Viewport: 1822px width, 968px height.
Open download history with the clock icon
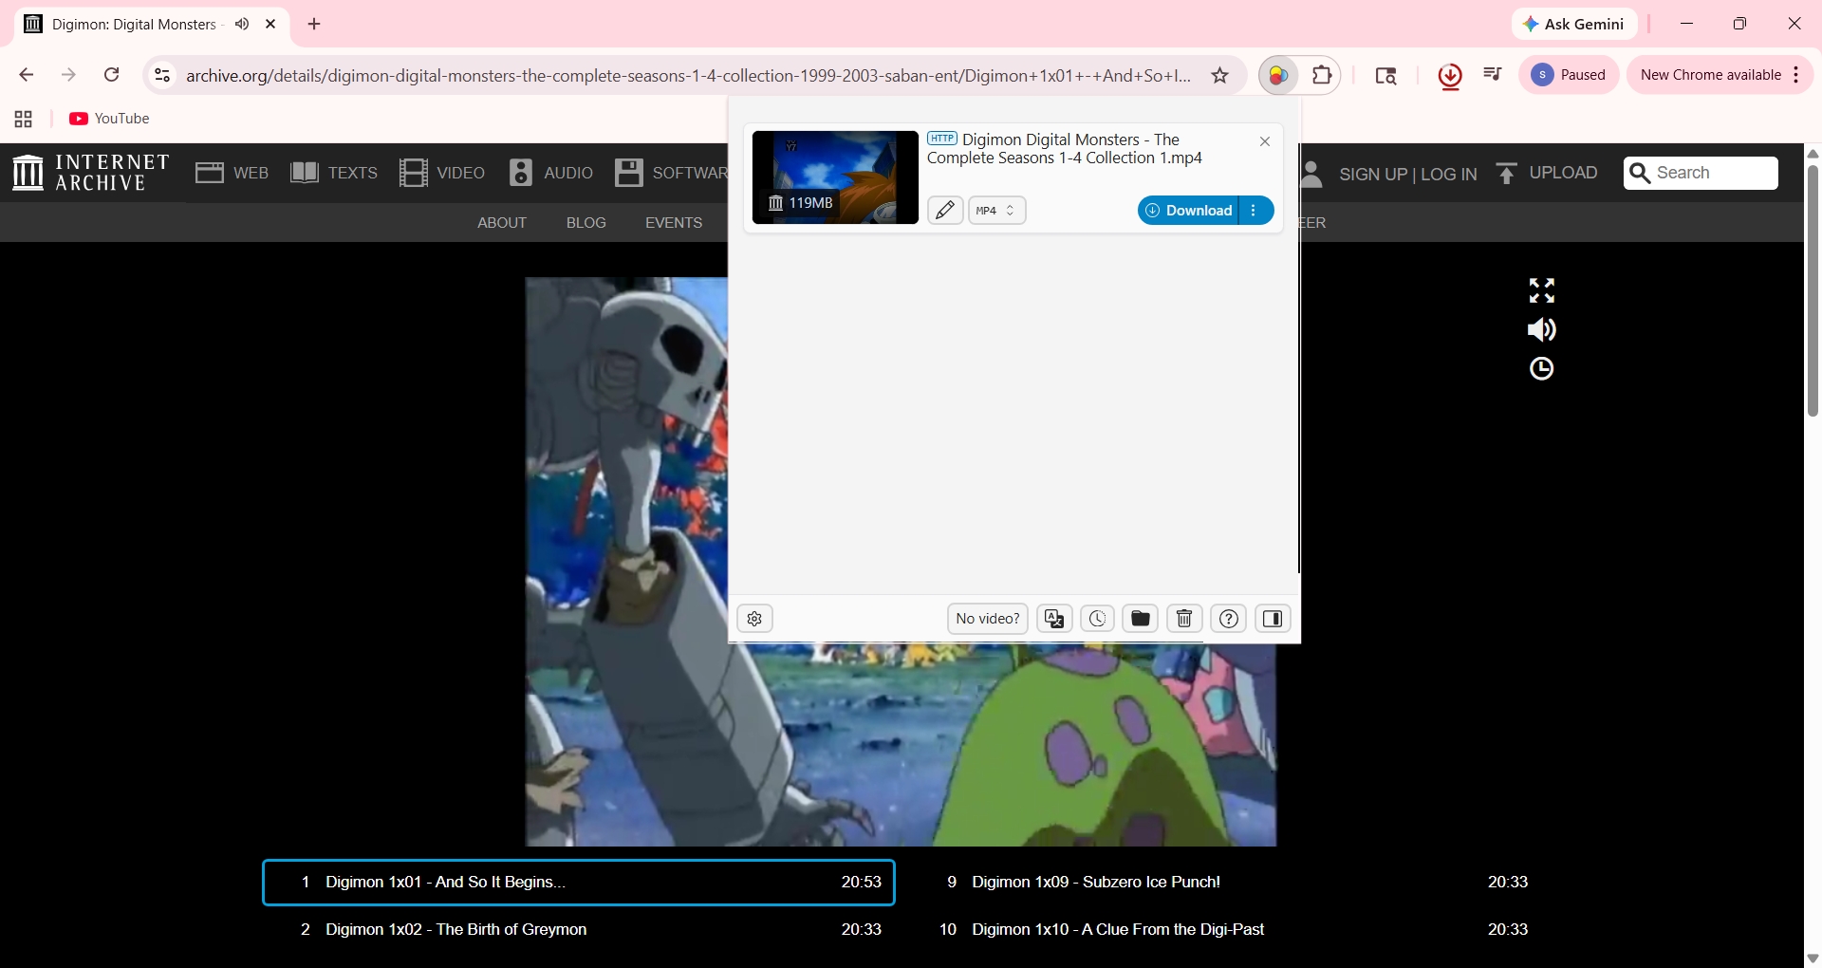[x=1097, y=618]
